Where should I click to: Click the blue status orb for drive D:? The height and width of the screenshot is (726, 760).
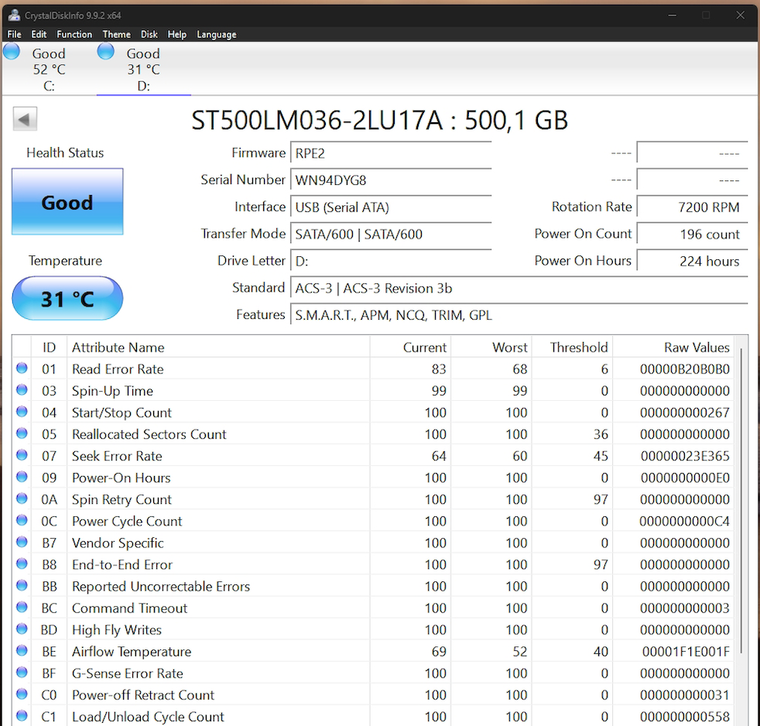(106, 51)
